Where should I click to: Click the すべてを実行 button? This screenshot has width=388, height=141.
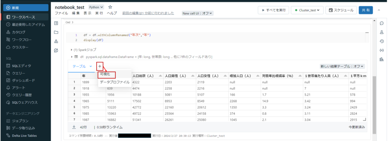pyautogui.click(x=273, y=10)
